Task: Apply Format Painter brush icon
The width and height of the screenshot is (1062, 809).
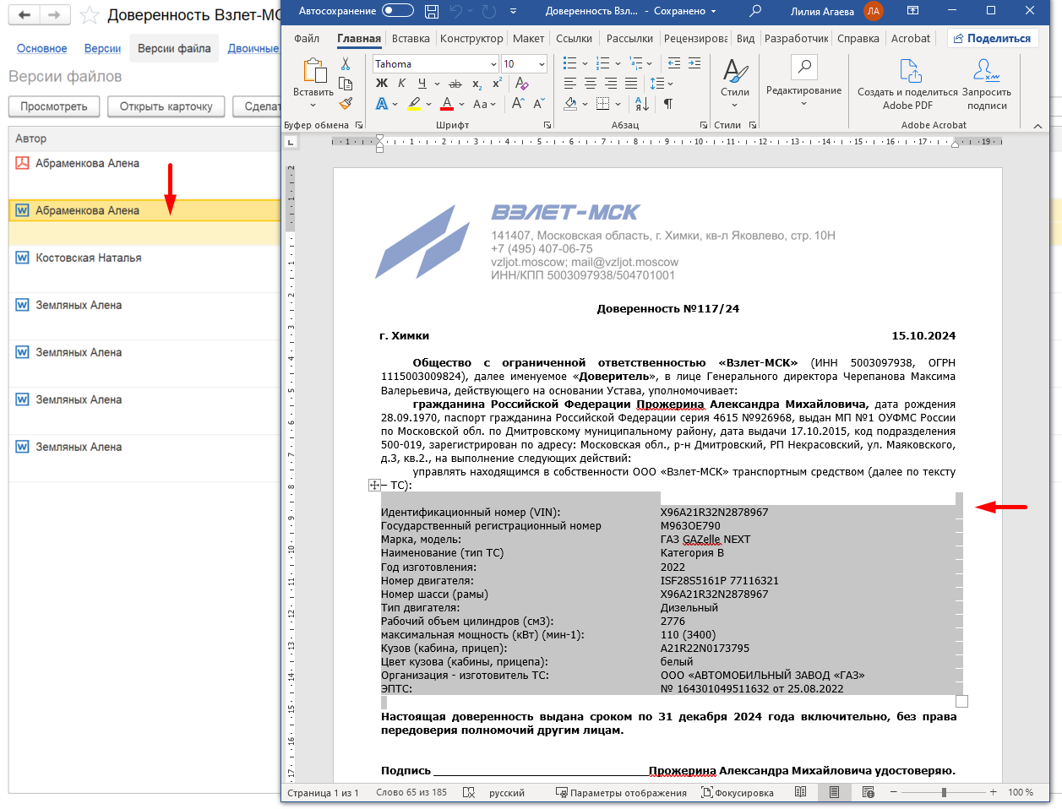Action: pos(346,104)
